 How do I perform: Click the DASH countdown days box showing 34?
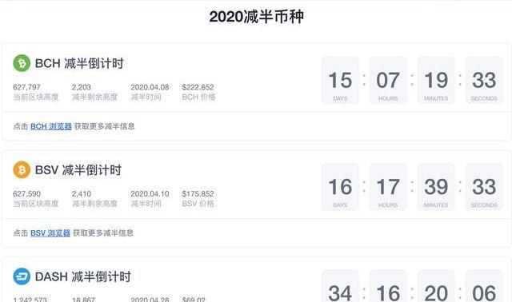coord(340,286)
